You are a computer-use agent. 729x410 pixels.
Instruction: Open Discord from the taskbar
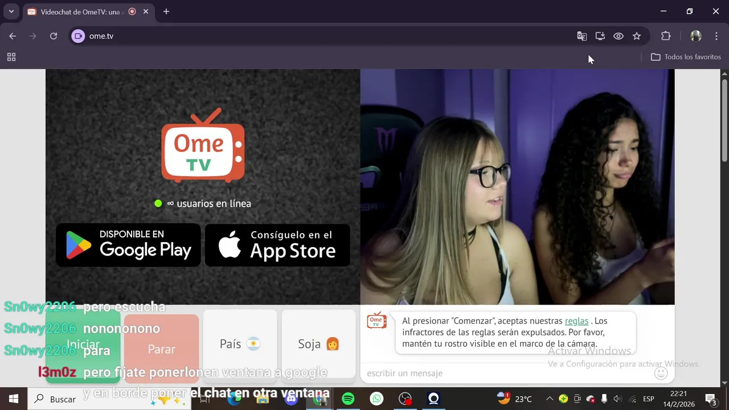pyautogui.click(x=291, y=399)
